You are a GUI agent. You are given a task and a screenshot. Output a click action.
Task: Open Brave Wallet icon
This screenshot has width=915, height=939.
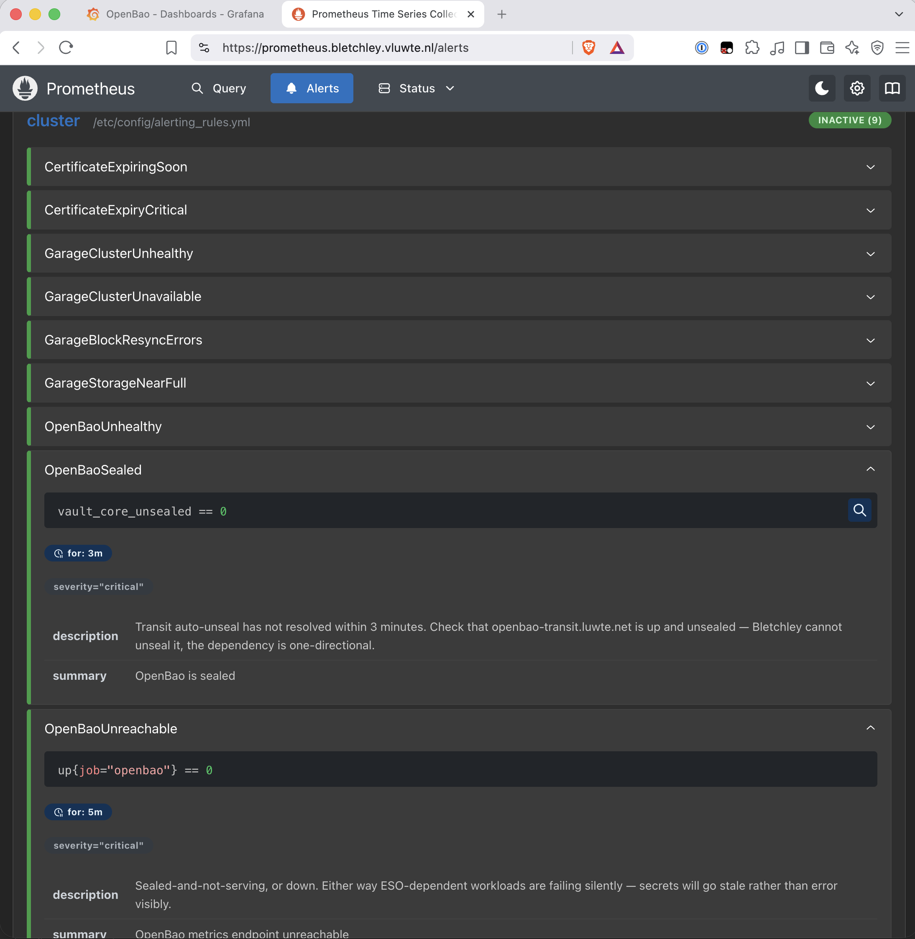click(827, 48)
